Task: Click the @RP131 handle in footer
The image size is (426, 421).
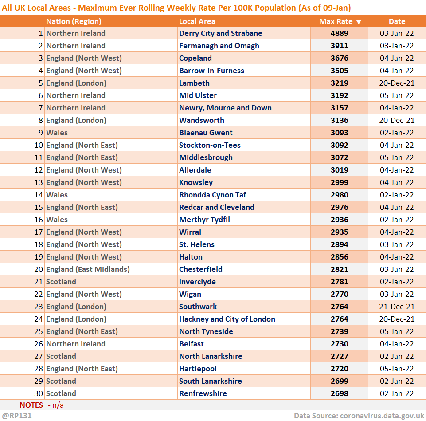Action: pos(16,416)
